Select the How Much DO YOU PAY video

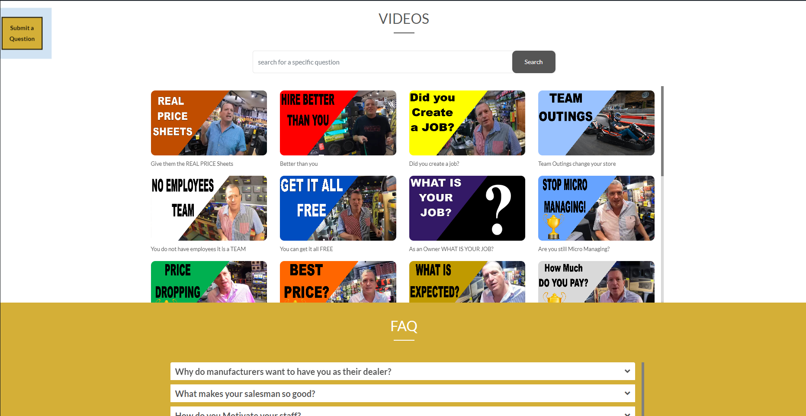pyautogui.click(x=596, y=282)
